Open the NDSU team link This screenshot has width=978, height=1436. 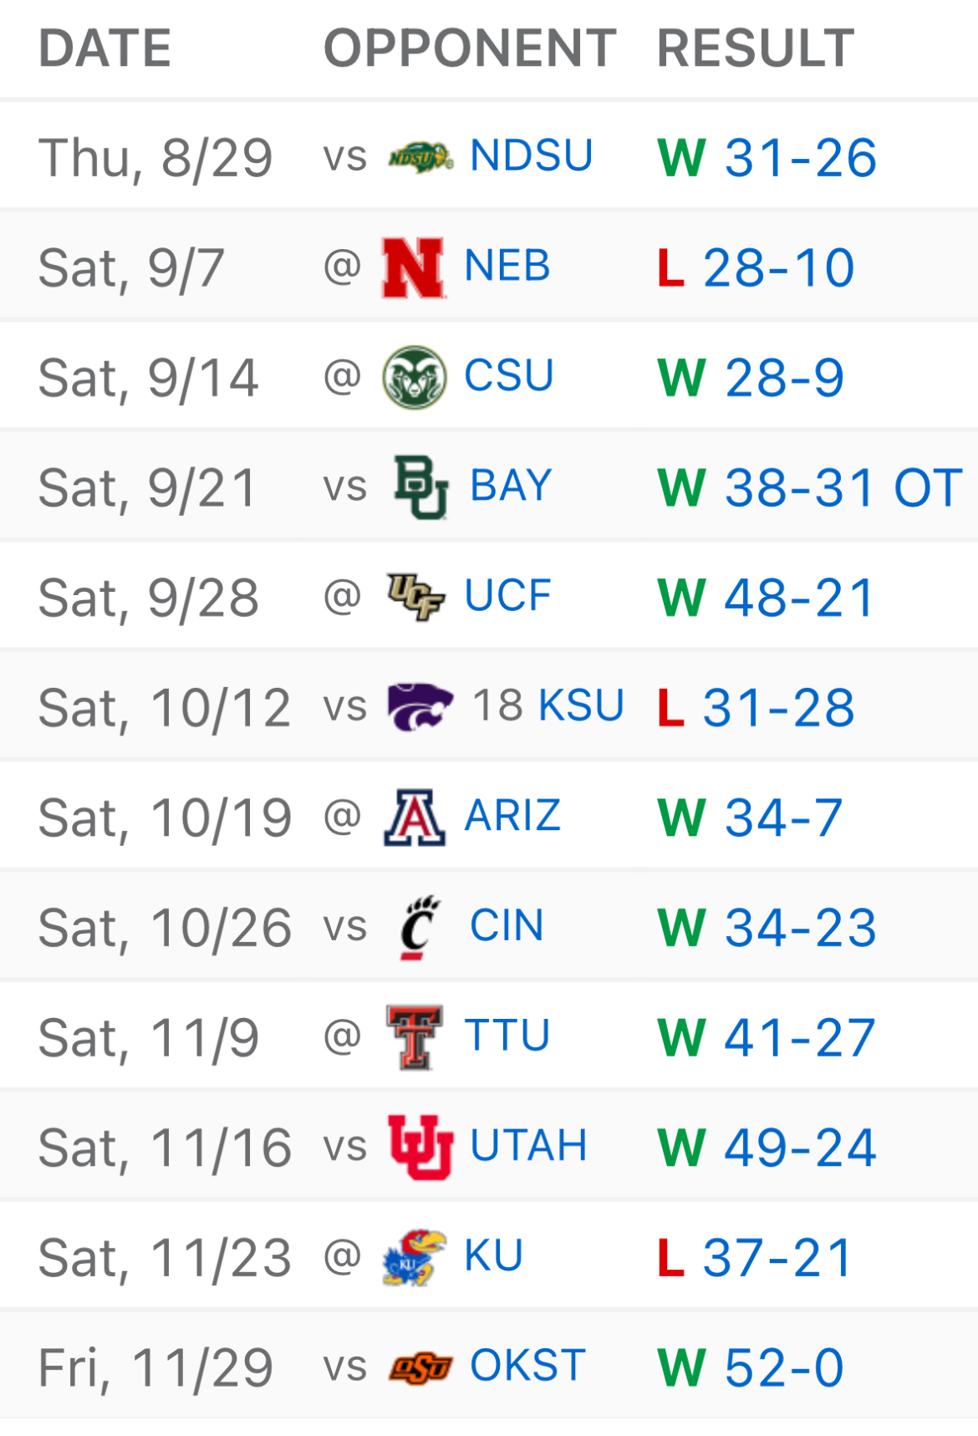pos(532,156)
